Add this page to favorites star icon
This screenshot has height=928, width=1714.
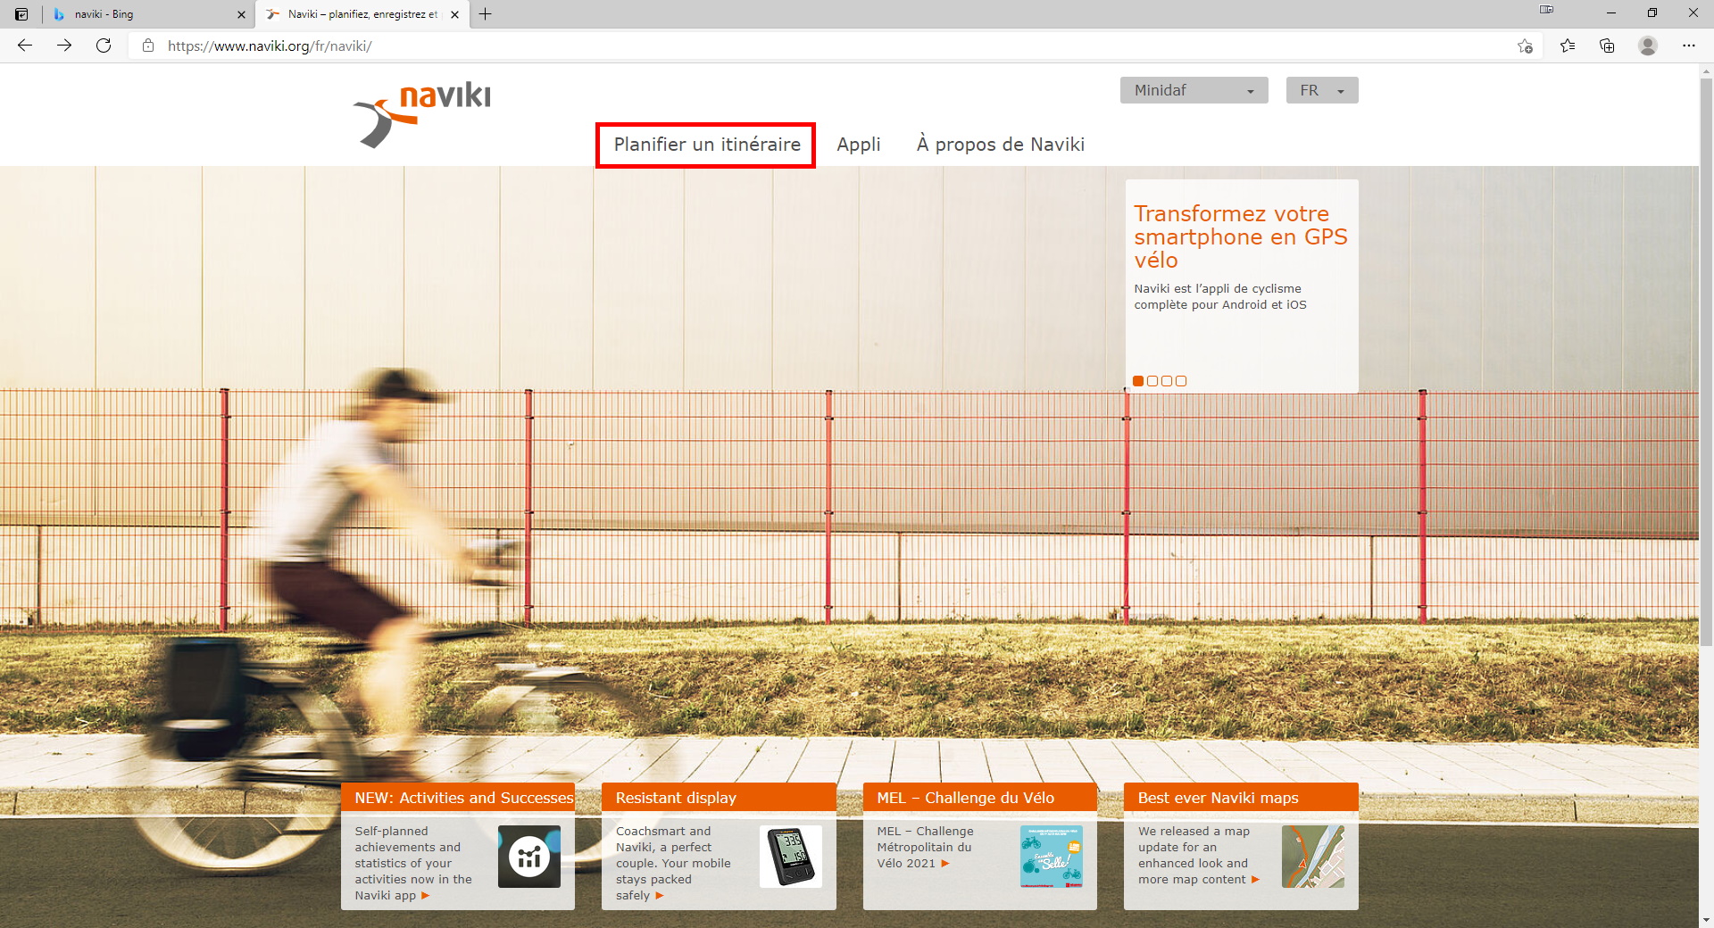click(x=1525, y=46)
